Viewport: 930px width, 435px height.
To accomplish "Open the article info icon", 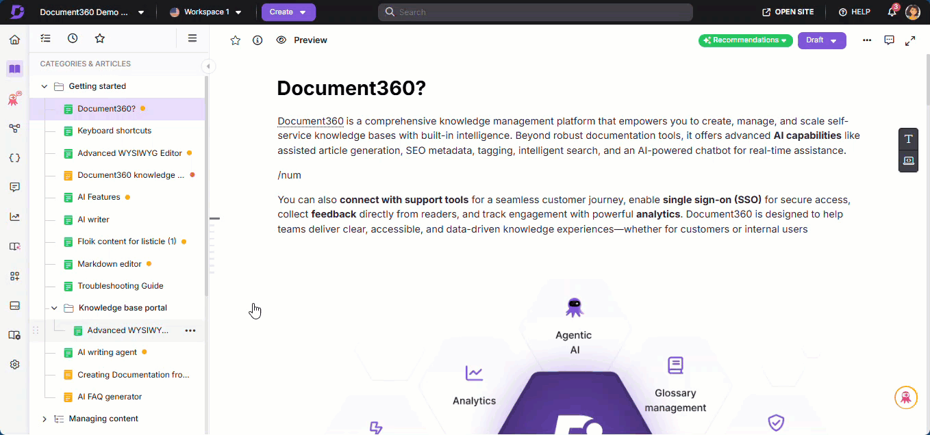I will [x=257, y=40].
